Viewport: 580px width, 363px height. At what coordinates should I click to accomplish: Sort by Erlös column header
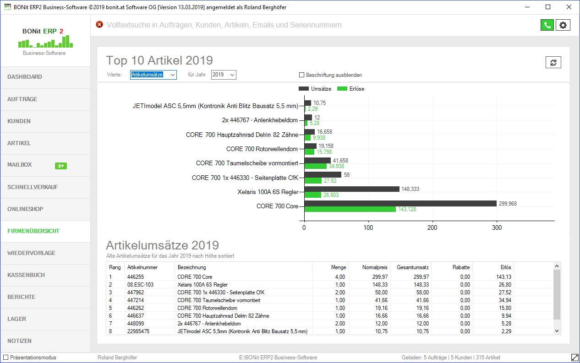[493, 267]
